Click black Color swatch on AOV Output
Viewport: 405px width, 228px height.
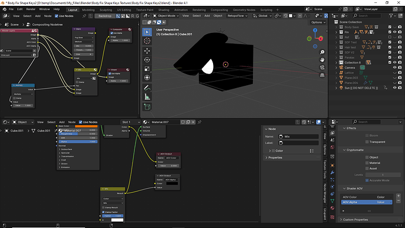(172, 183)
